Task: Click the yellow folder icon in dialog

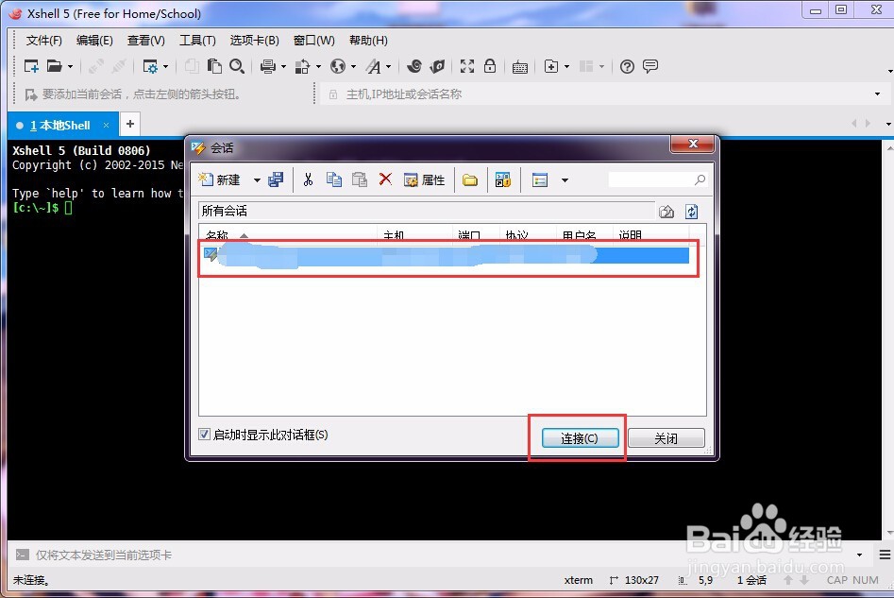Action: tap(470, 180)
